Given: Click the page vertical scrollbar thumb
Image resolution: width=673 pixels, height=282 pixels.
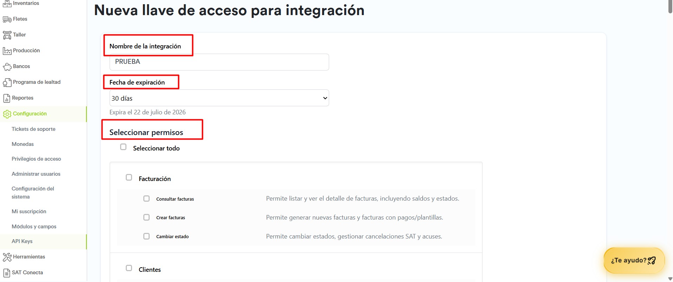Looking at the screenshot, I should tap(670, 6).
